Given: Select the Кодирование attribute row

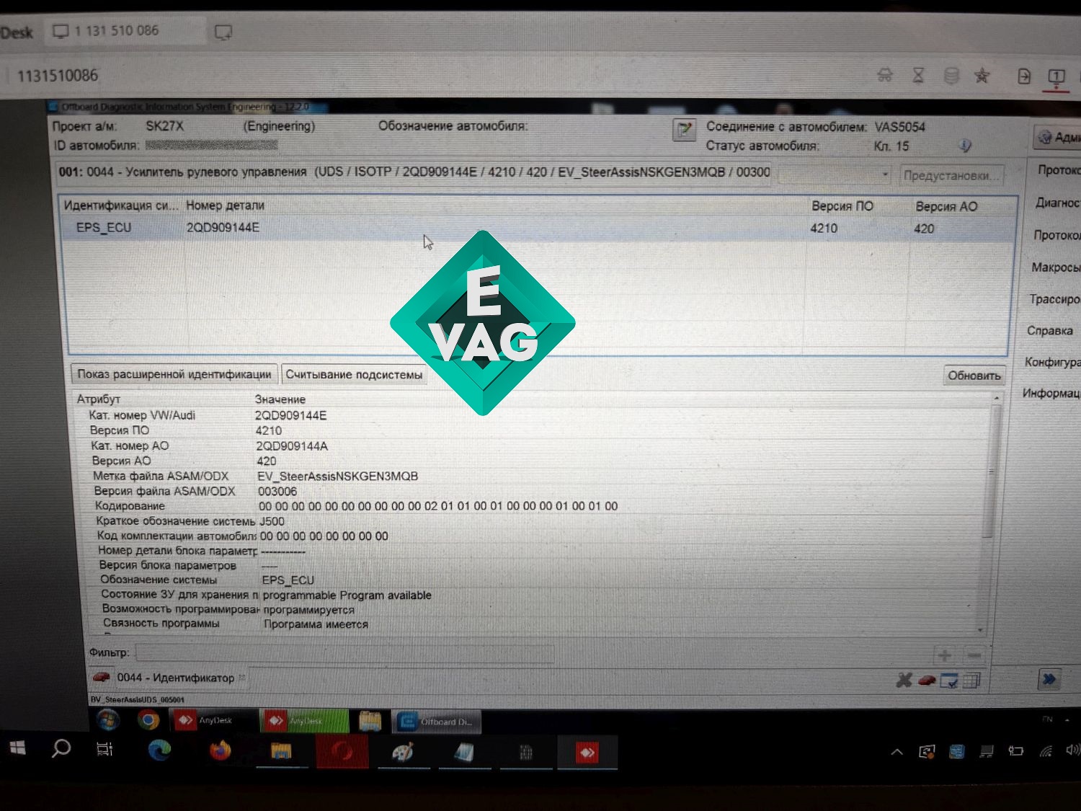Looking at the screenshot, I should (x=532, y=506).
